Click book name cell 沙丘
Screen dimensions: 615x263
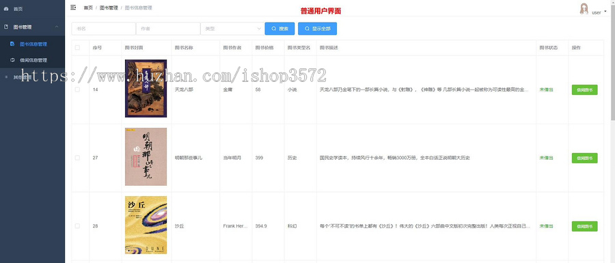coord(179,226)
